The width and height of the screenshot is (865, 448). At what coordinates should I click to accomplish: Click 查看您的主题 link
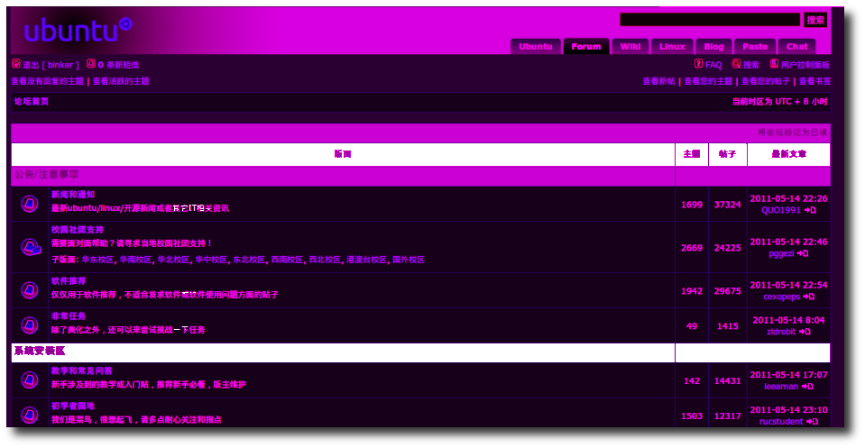pyautogui.click(x=708, y=81)
